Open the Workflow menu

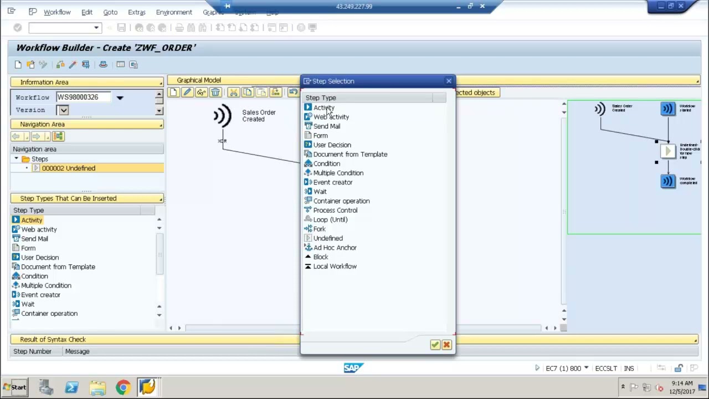pos(57,12)
